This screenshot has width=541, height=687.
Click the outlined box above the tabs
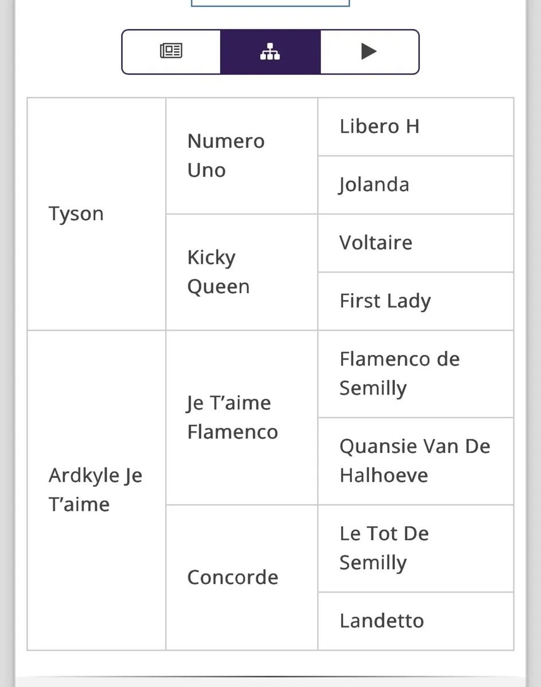270,3
